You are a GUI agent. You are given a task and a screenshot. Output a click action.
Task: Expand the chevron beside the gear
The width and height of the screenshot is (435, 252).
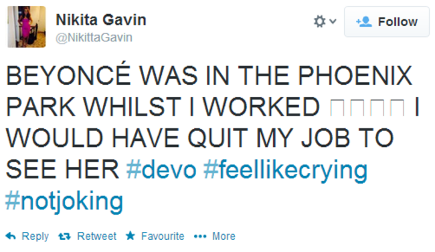333,21
